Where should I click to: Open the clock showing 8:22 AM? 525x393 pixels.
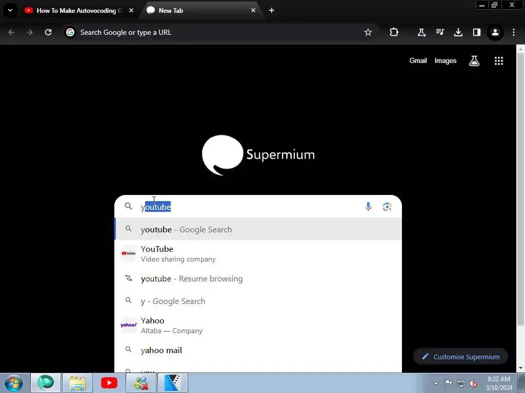point(499,383)
